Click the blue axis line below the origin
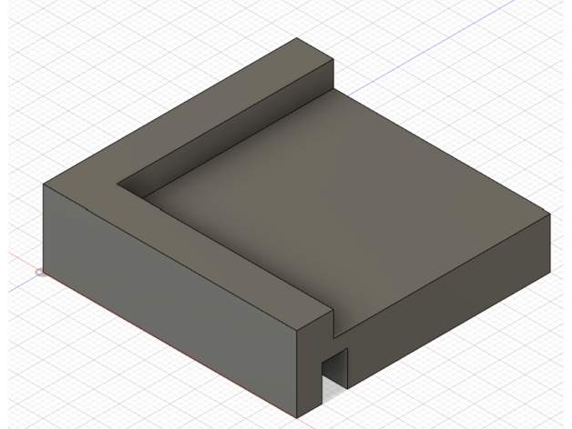 tap(18, 286)
